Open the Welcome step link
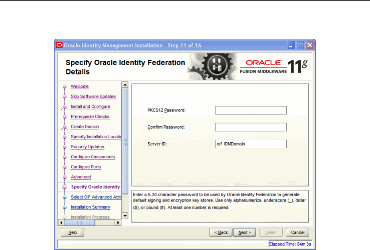 (x=80, y=87)
